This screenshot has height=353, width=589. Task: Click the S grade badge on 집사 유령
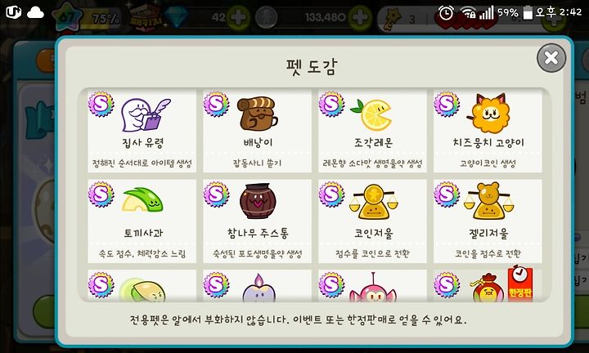[x=101, y=104]
